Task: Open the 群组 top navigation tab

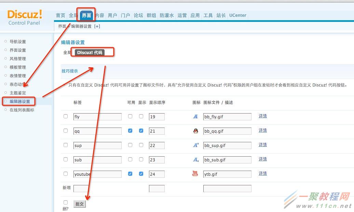Action: pyautogui.click(x=151, y=15)
